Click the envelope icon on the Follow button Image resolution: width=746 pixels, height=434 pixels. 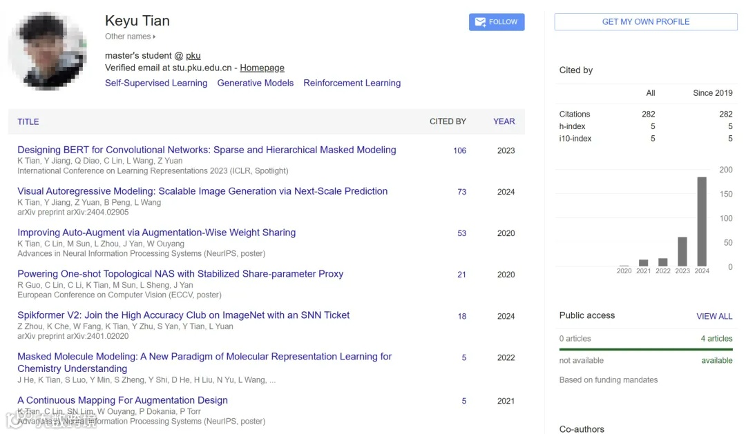tap(479, 21)
